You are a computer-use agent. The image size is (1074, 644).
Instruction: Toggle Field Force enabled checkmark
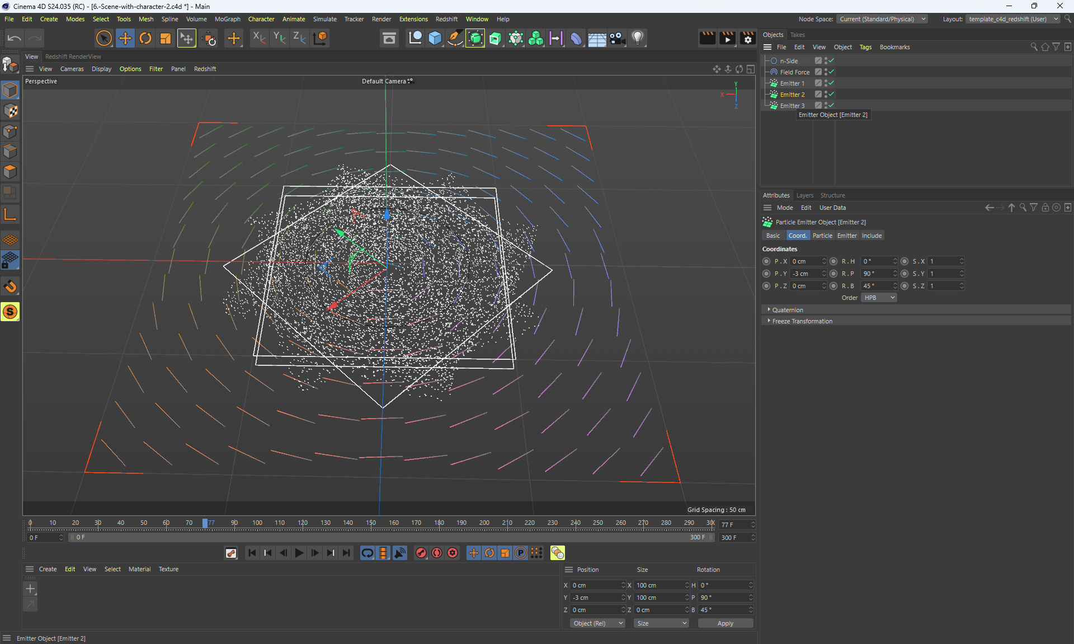[x=832, y=72]
